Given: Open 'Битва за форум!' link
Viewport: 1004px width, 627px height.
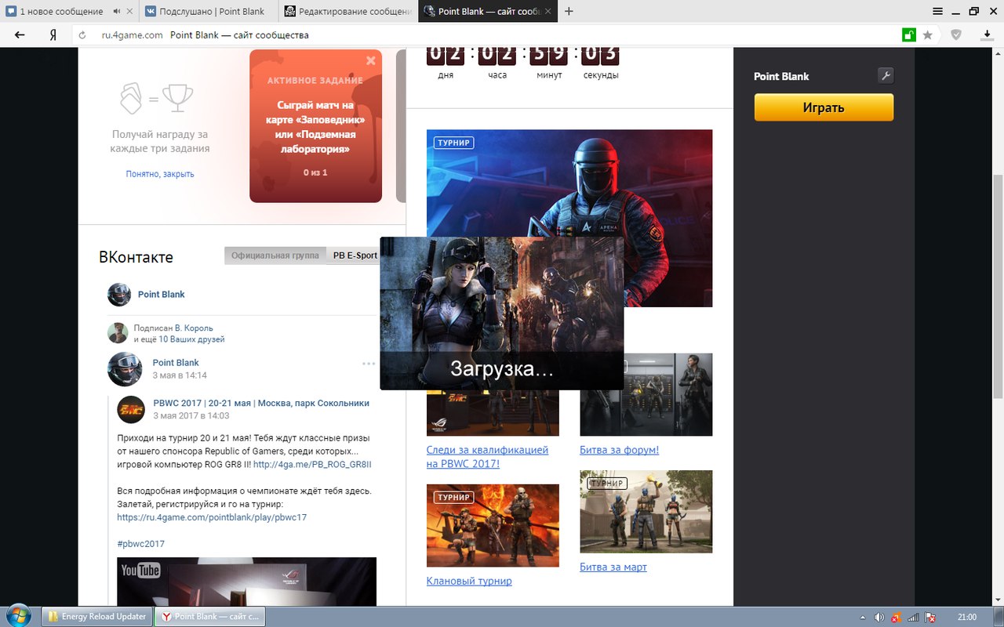Looking at the screenshot, I should click(x=619, y=450).
